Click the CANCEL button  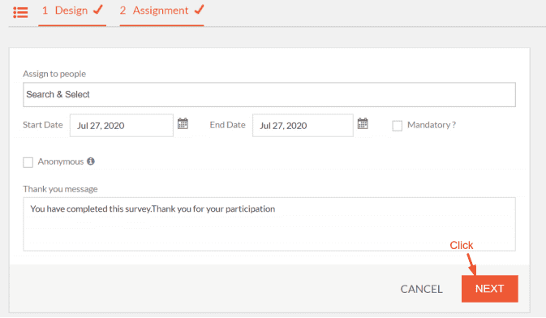[421, 289]
